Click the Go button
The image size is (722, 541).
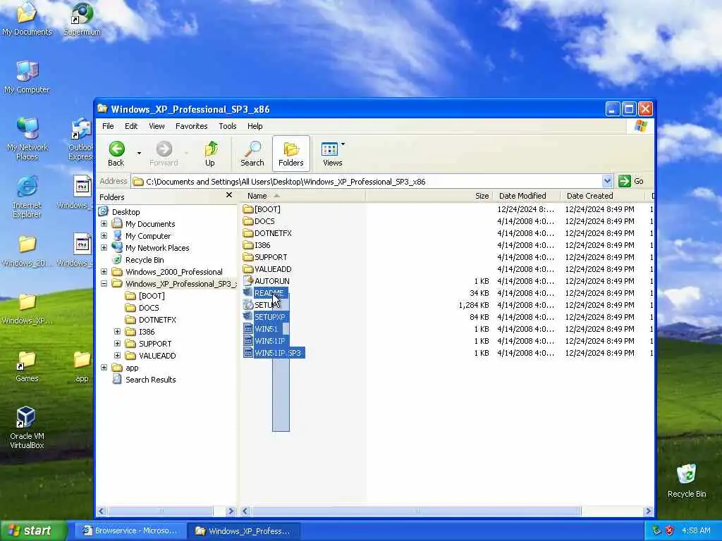click(x=631, y=181)
